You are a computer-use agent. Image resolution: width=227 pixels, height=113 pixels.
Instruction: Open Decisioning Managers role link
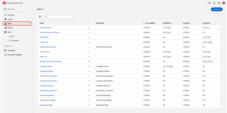click(x=47, y=95)
